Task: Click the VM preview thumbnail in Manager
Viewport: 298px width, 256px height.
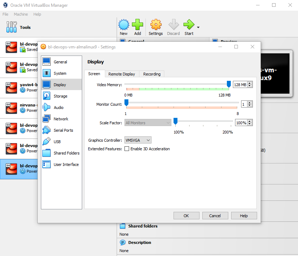Action: (275, 73)
